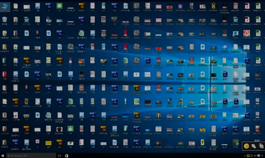Click the small yellow icon in taskbar notification area

[248, 156]
